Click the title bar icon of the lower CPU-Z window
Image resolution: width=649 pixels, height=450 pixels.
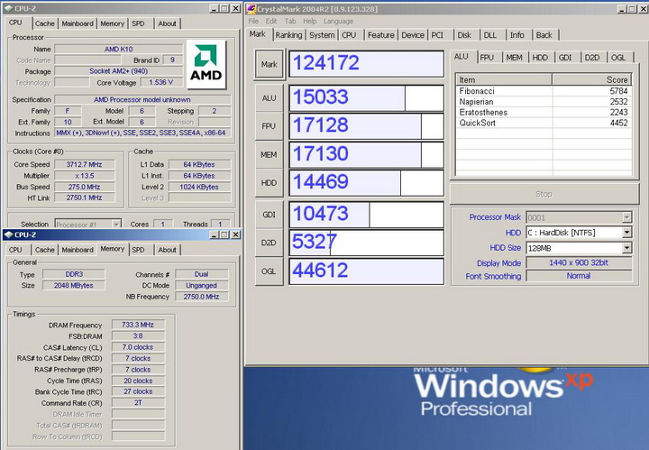coord(8,234)
